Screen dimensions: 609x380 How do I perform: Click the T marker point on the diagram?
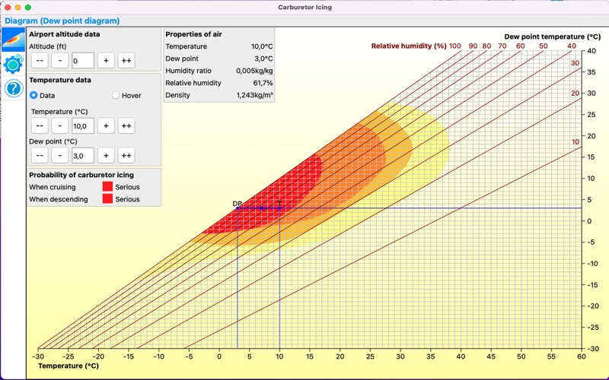[x=279, y=208]
